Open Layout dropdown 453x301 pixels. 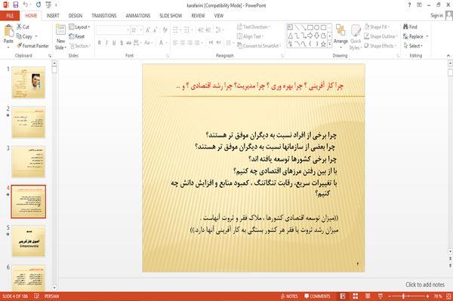(x=79, y=27)
